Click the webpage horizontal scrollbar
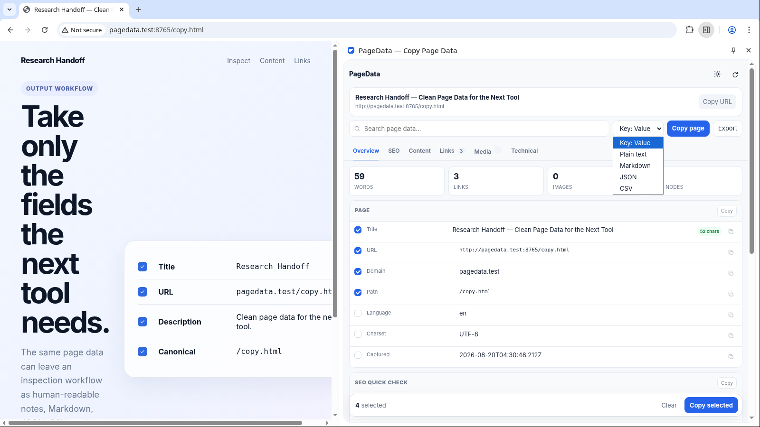The width and height of the screenshot is (760, 427). point(155,423)
